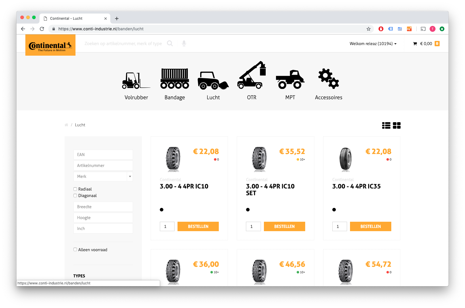This screenshot has width=465, height=308.
Task: Enable the Diagonaal checkbox
Action: (75, 196)
